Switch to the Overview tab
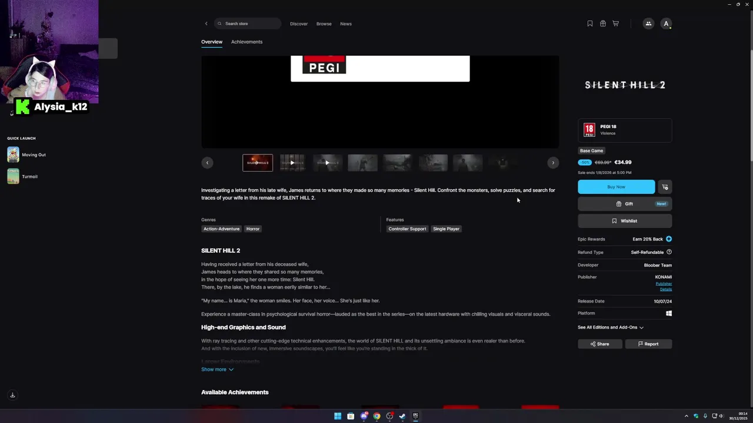This screenshot has height=423, width=753. pos(212,42)
